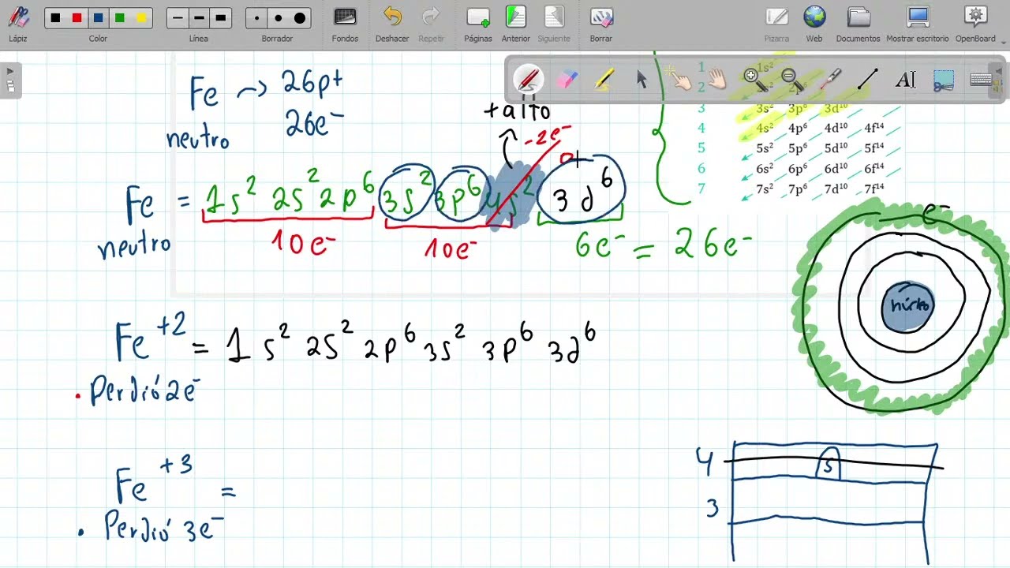
Task: Choose the medium line width
Action: (199, 17)
